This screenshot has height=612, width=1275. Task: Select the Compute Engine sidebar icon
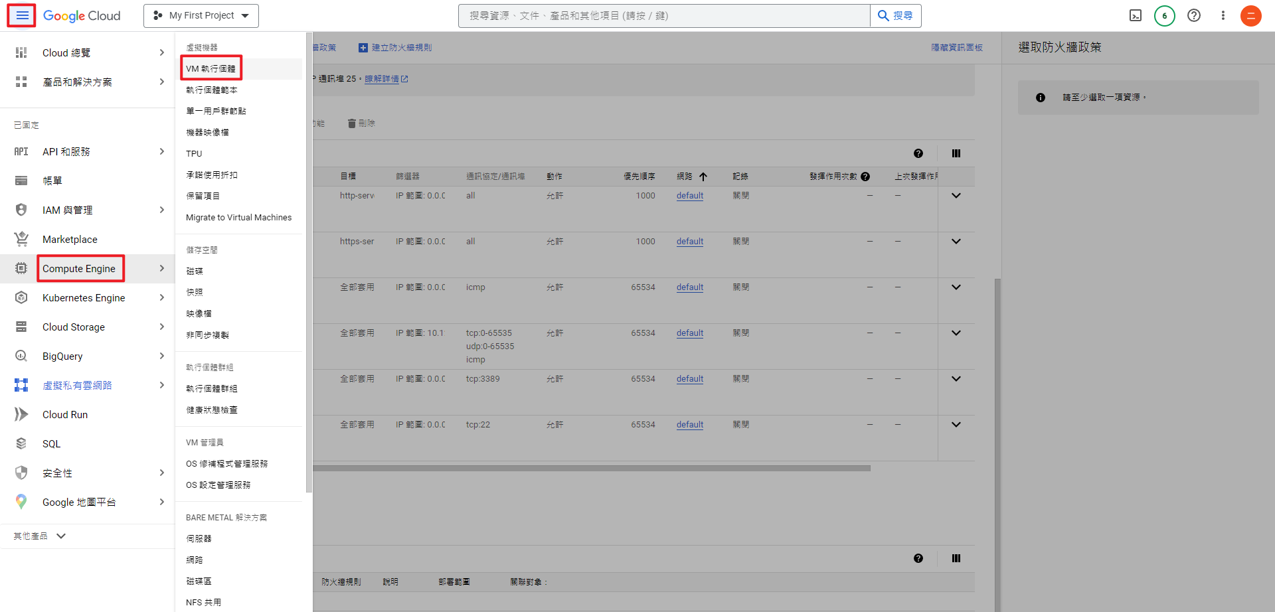21,268
